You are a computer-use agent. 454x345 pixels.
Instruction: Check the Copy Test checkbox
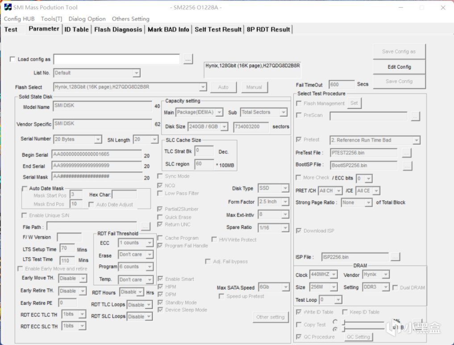point(299,325)
